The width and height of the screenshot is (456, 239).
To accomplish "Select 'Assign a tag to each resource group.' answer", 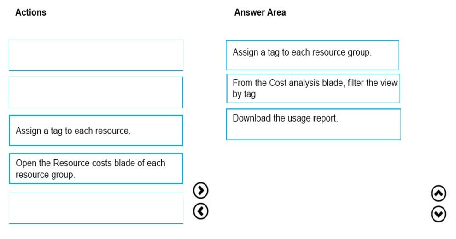I will tap(312, 55).
